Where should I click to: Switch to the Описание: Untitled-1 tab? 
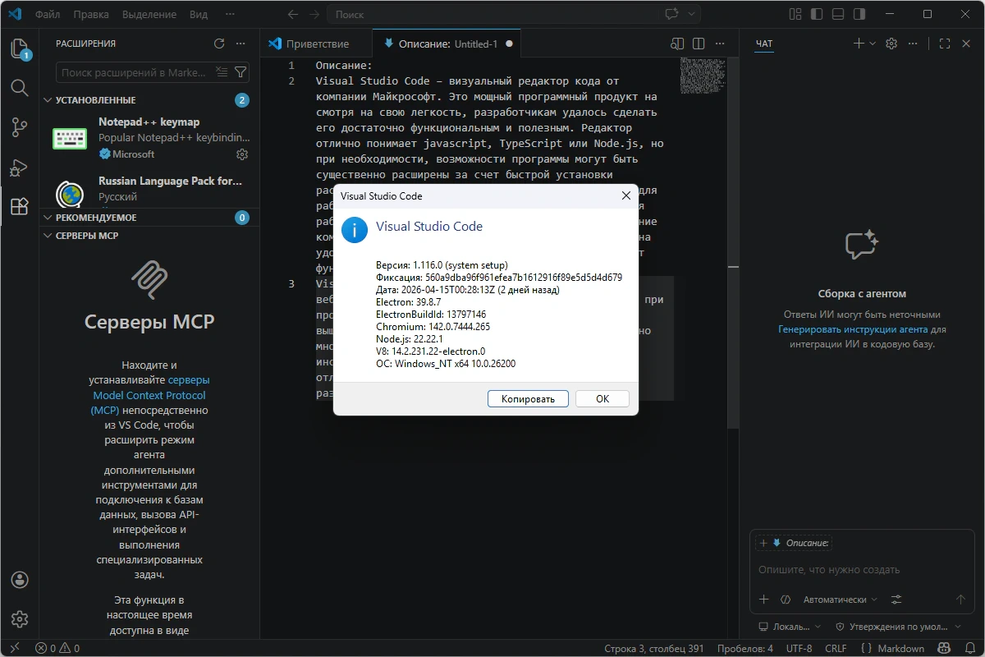pyautogui.click(x=447, y=44)
